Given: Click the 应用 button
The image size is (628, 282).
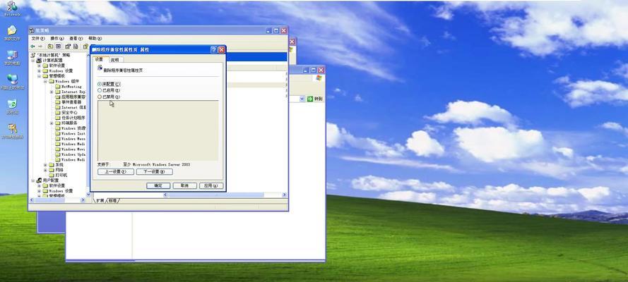Looking at the screenshot, I should (x=211, y=185).
